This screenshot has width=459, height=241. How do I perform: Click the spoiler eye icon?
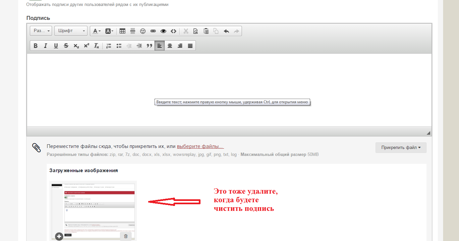163,31
